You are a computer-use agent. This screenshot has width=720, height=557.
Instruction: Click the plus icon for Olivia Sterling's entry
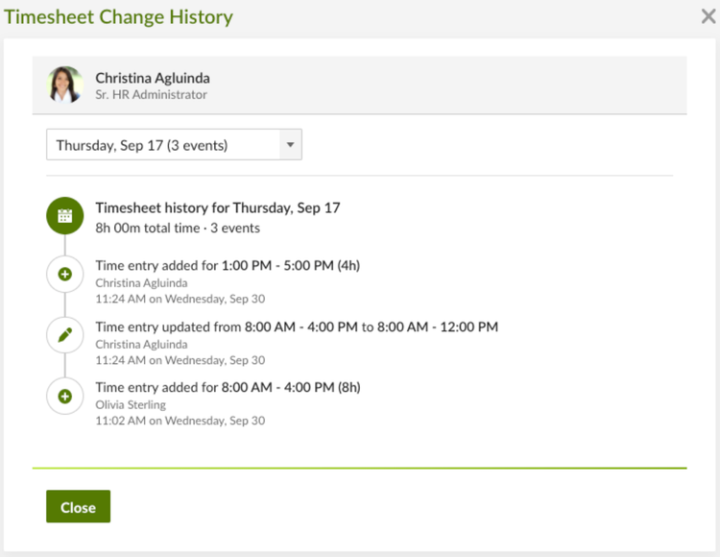[x=64, y=396]
